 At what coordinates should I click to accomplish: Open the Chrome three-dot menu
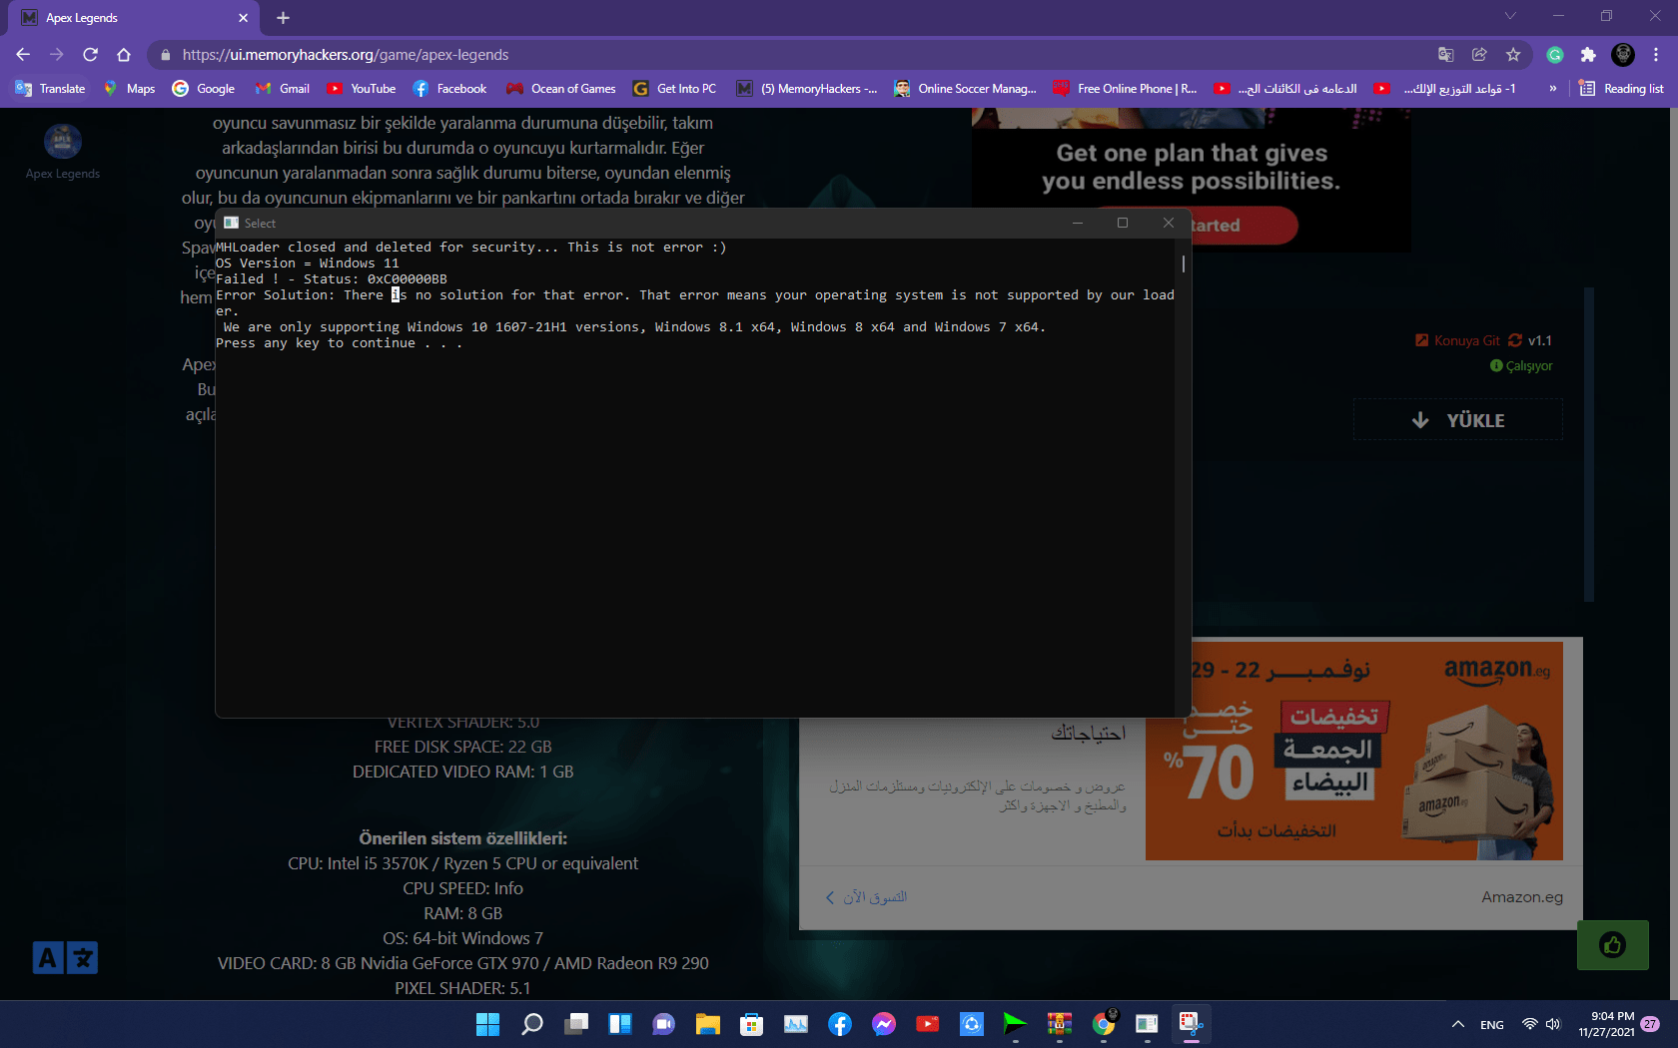1656,55
